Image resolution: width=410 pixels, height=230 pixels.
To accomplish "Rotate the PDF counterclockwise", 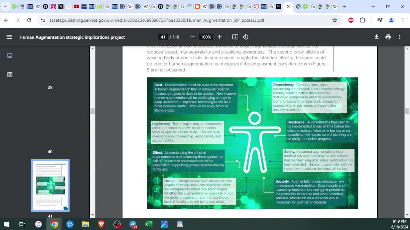I will (x=245, y=37).
